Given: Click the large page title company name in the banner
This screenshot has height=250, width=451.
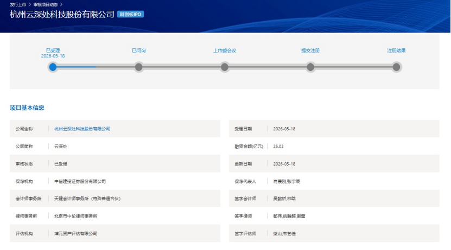Looking at the screenshot, I should click(62, 14).
